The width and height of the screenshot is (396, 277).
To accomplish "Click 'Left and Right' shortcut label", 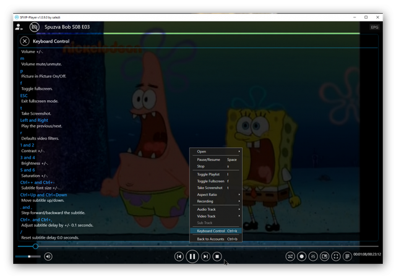I will tap(34, 121).
